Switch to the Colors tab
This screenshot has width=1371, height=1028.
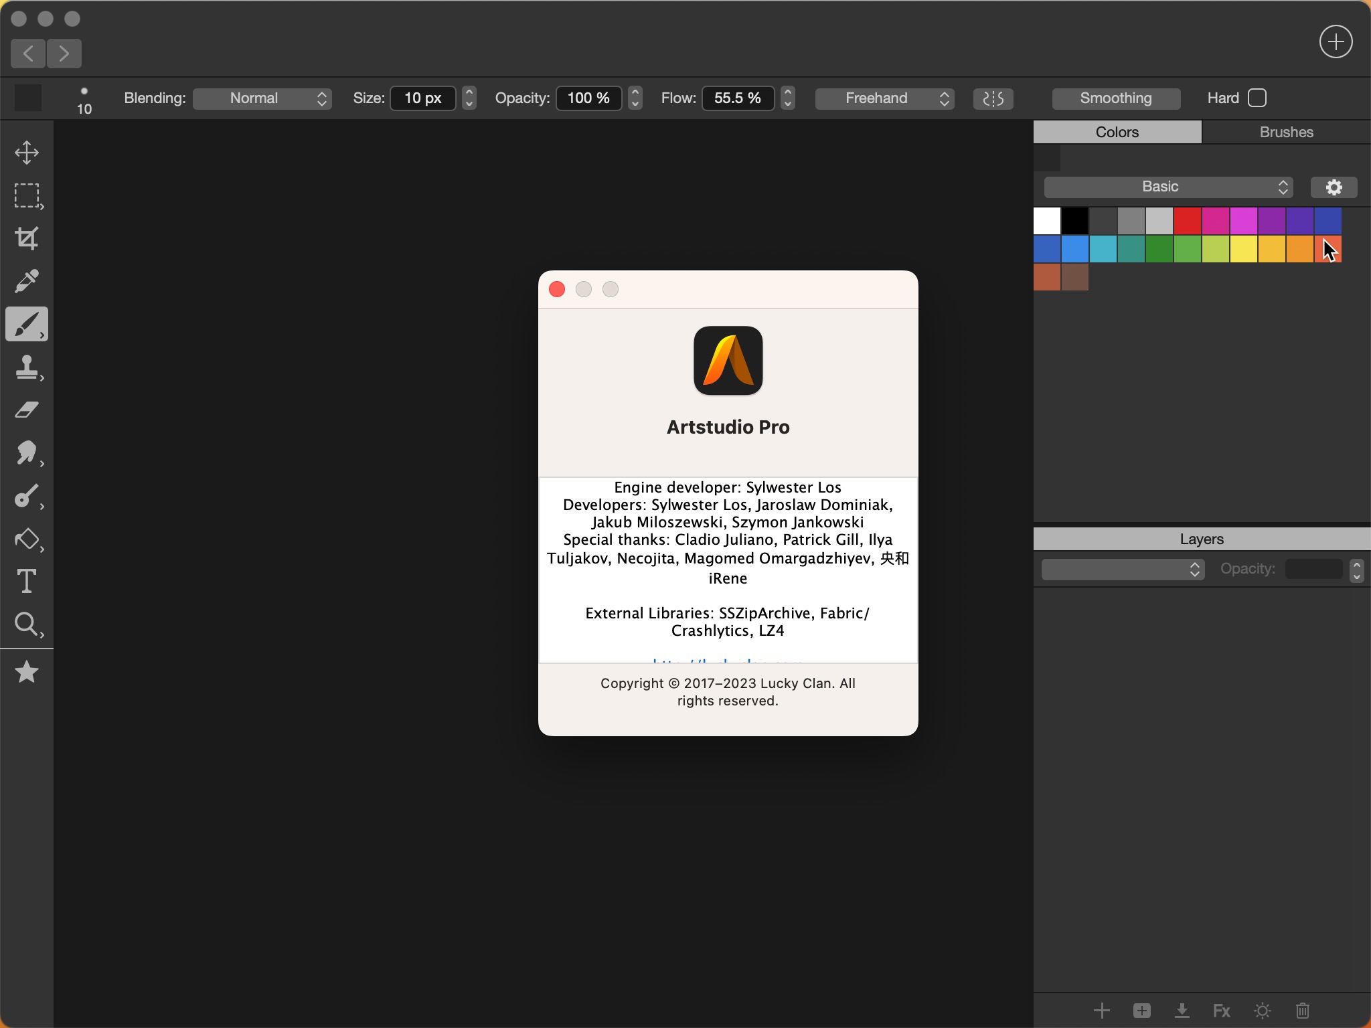1117,132
